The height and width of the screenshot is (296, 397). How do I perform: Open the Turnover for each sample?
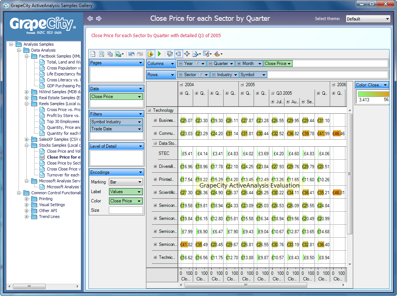[x=63, y=175]
